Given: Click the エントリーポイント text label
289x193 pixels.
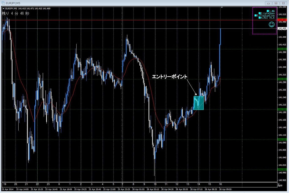Looking at the screenshot, I should tap(170, 77).
